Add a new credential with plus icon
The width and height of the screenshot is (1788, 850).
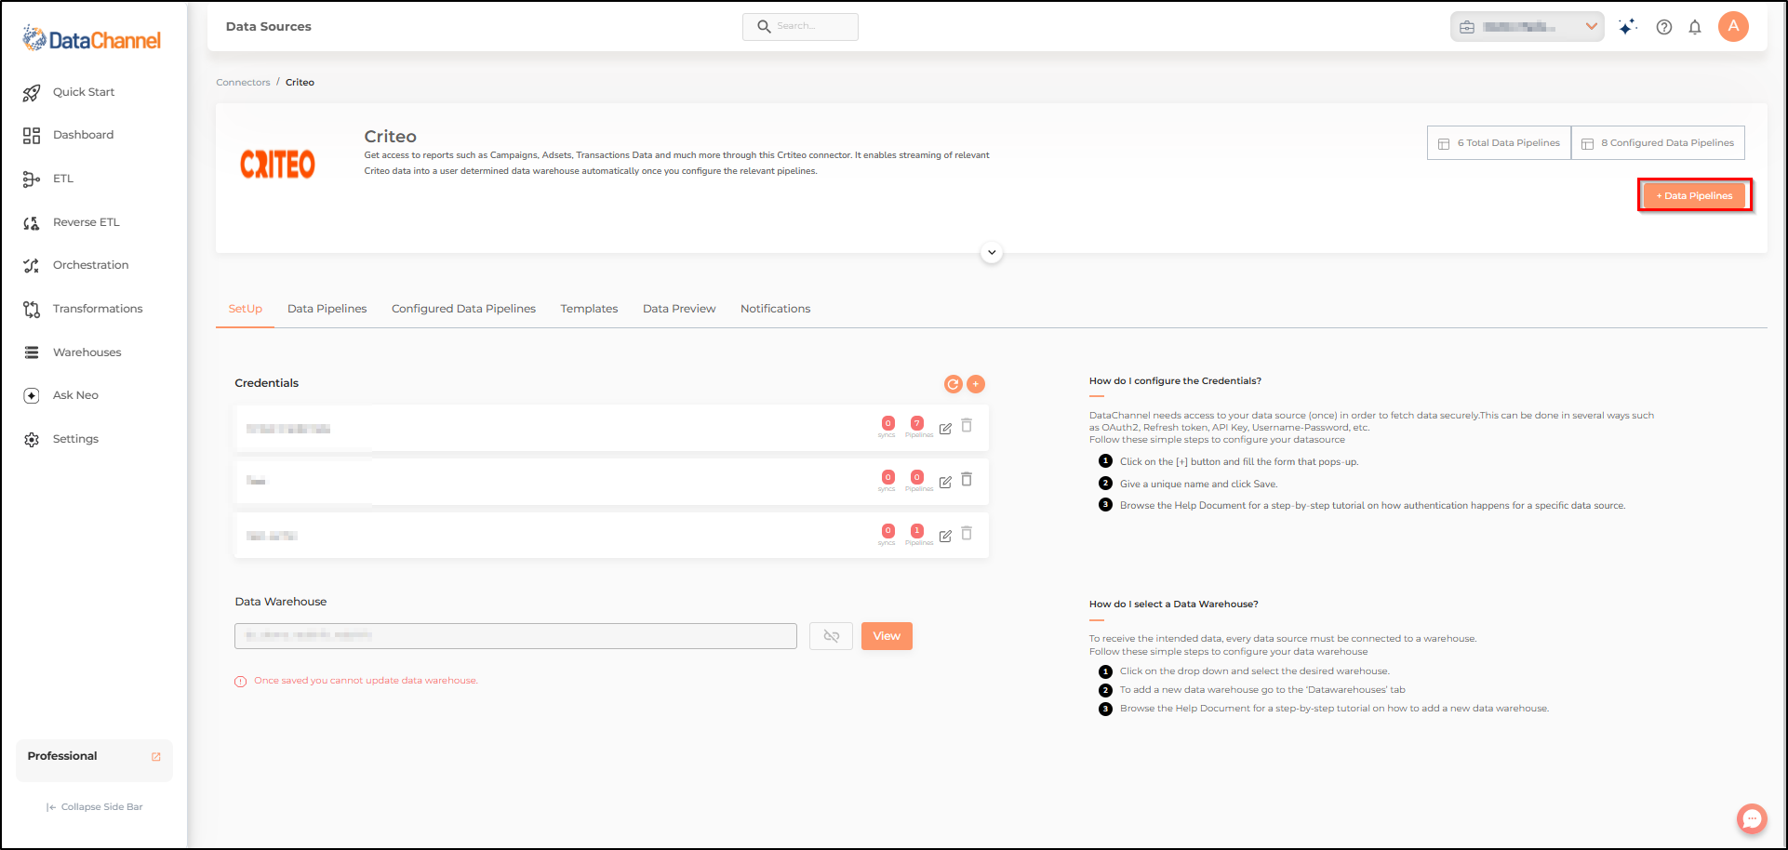point(976,383)
